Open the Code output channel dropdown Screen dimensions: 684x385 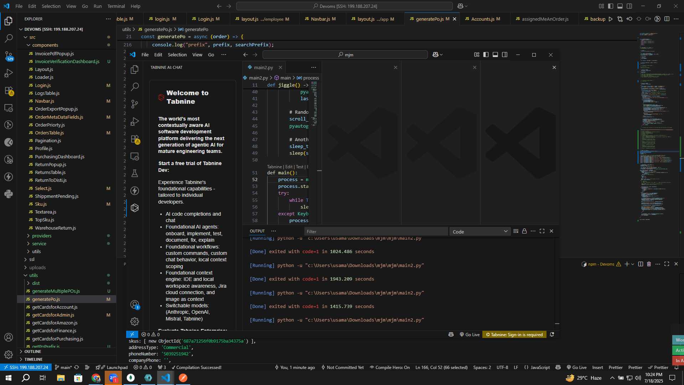(480, 232)
